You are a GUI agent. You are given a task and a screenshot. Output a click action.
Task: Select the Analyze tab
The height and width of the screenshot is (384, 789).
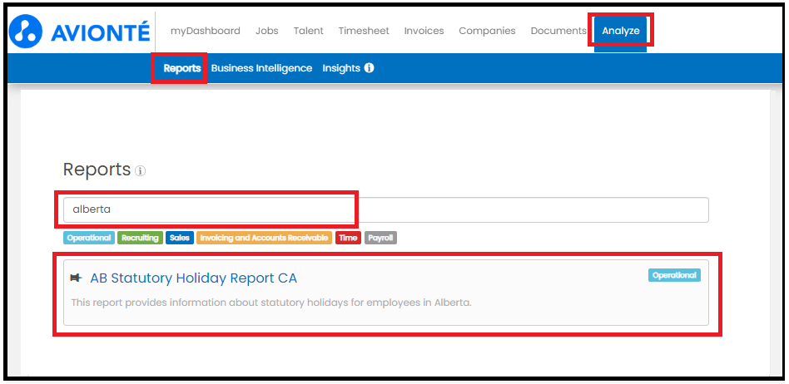pyautogui.click(x=620, y=31)
